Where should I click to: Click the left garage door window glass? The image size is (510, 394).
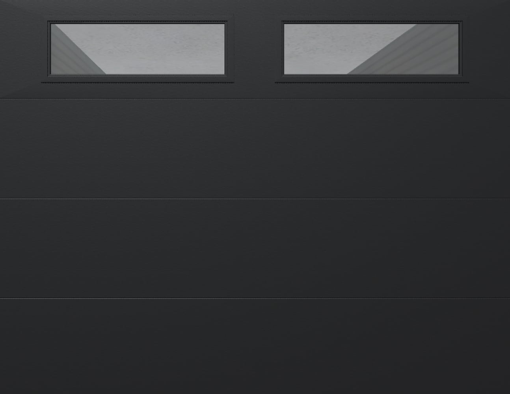tap(138, 49)
